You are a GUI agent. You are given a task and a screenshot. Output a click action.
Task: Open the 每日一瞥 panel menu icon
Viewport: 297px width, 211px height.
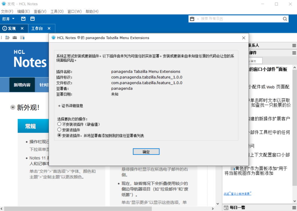tap(294, 208)
